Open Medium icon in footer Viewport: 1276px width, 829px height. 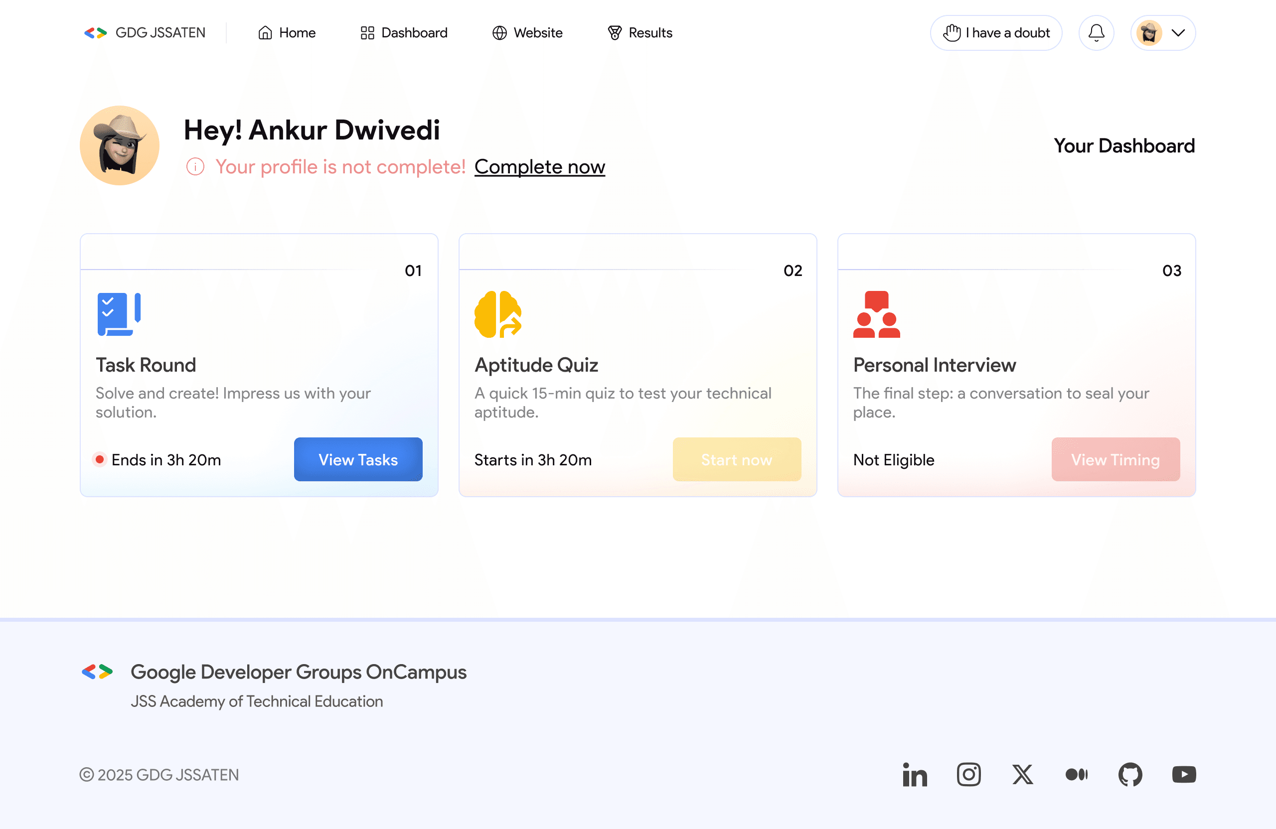(1076, 774)
